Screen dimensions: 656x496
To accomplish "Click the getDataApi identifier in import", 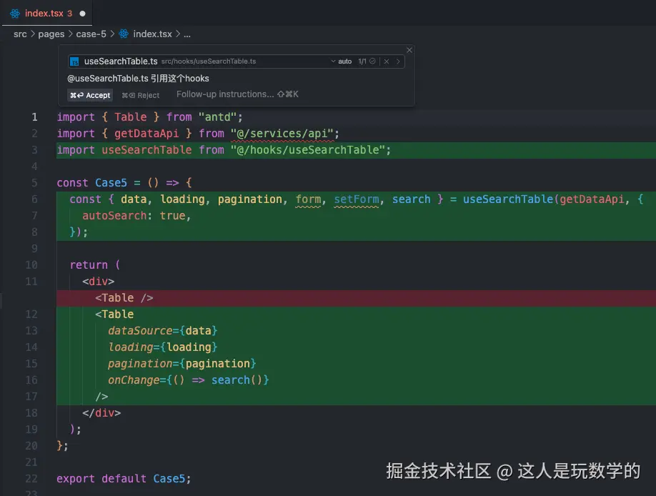I will click(146, 134).
